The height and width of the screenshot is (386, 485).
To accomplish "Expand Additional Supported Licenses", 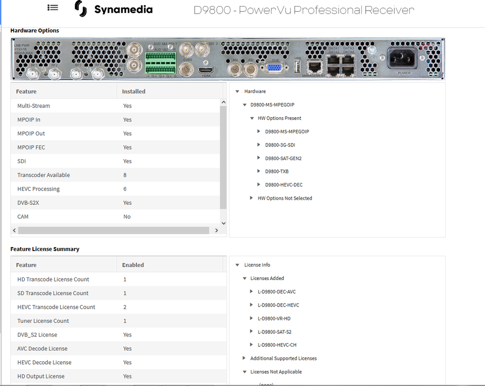I will click(244, 358).
